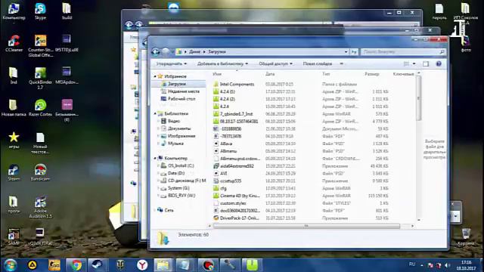
Task: Open Добавить в библиотеку dropdown
Action: pos(222,63)
